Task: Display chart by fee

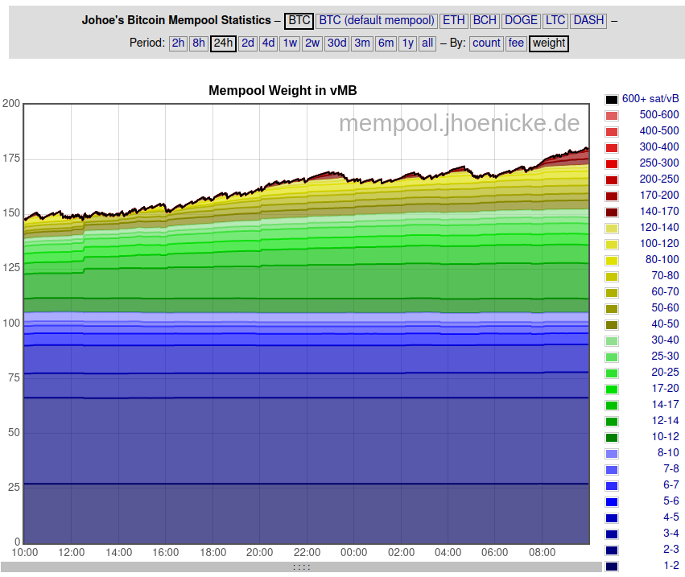Action: click(x=516, y=43)
